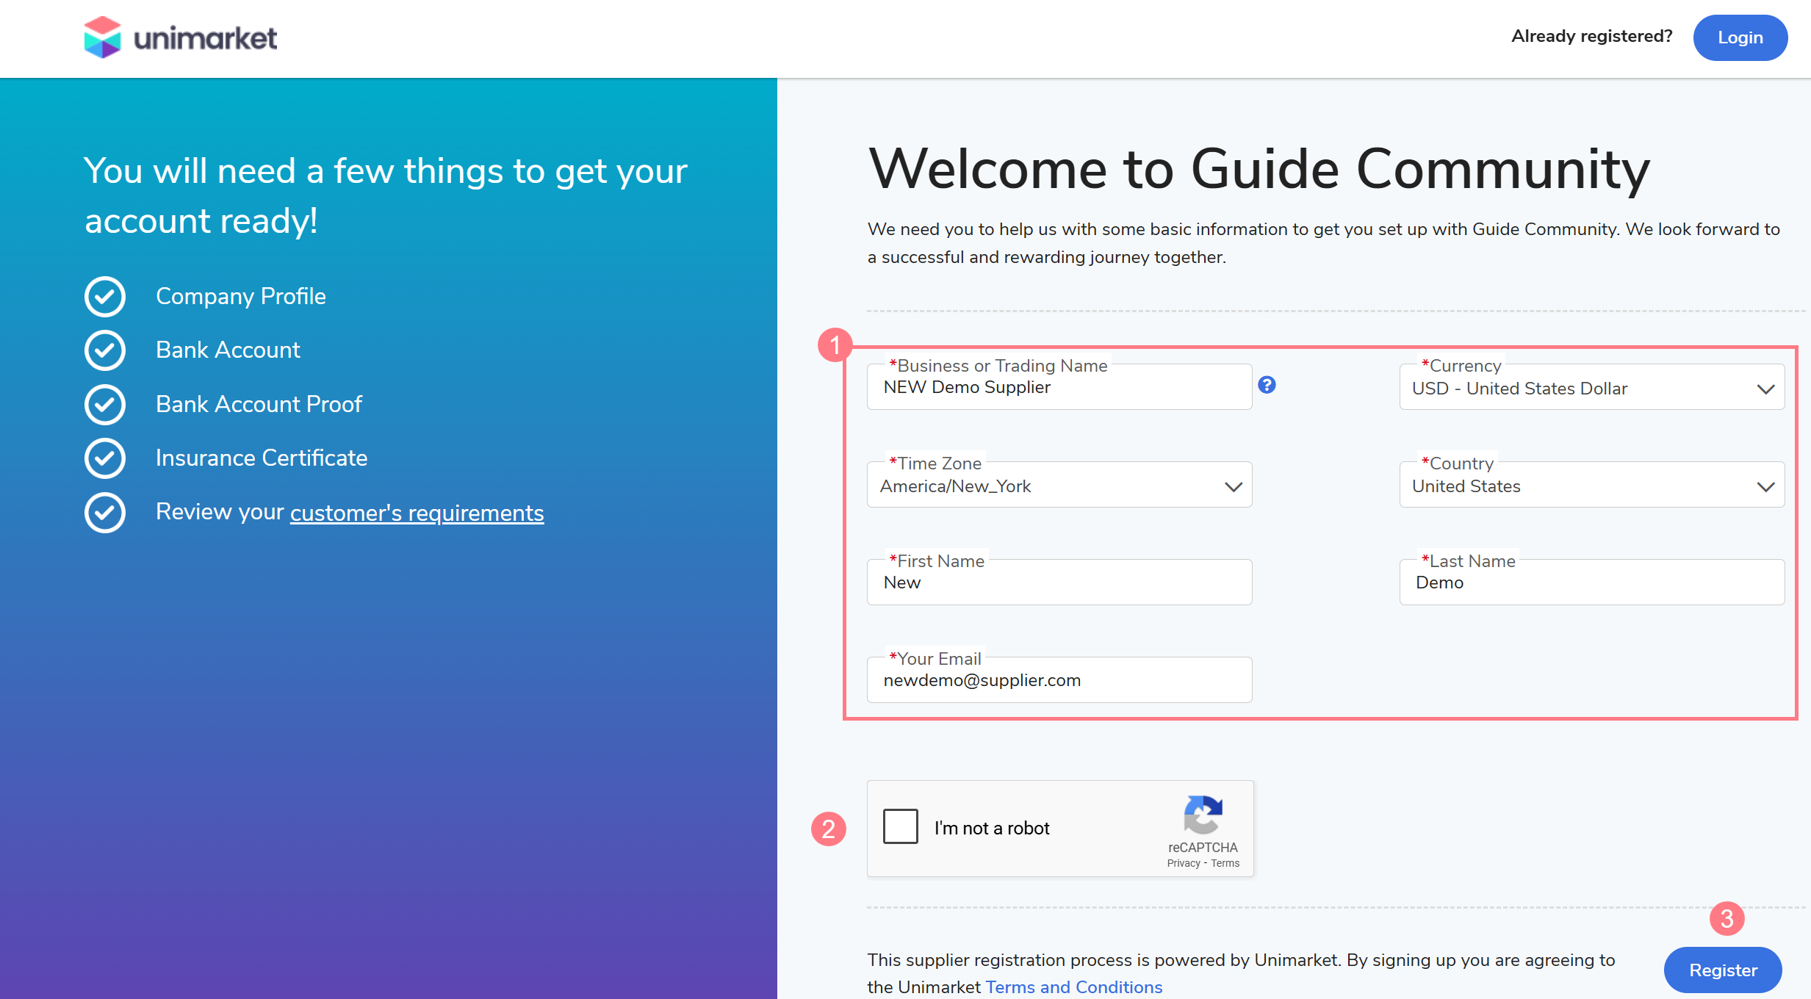Open the Currency dropdown
This screenshot has height=999, width=1811.
(x=1592, y=387)
